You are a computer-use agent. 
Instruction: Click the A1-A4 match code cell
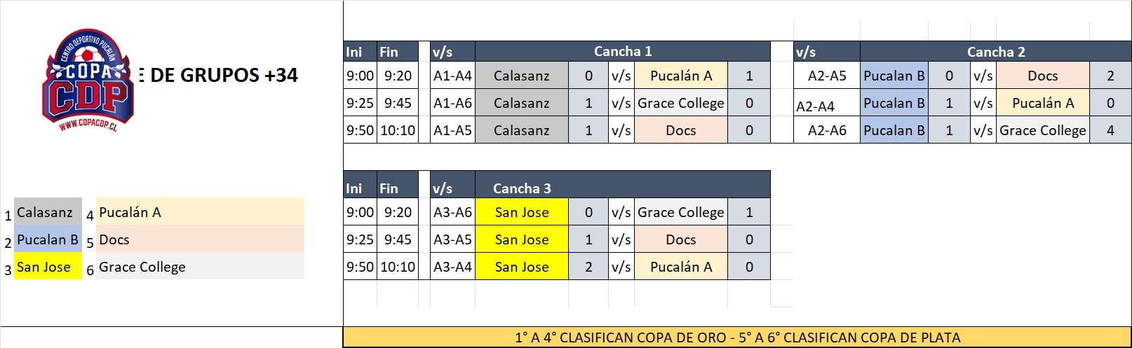tap(452, 76)
